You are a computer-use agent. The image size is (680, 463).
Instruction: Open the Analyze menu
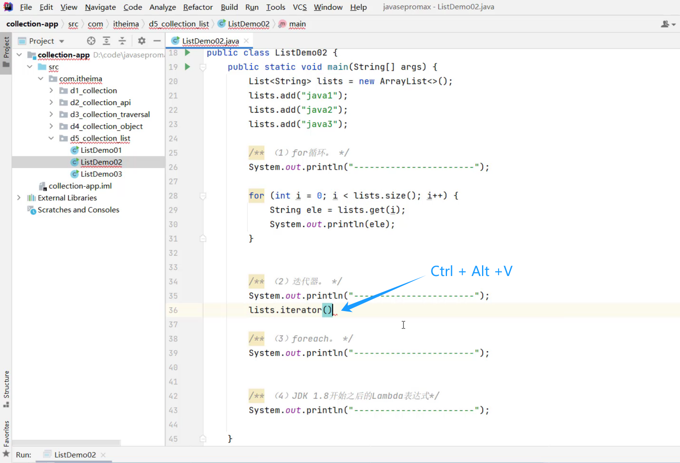(x=163, y=7)
